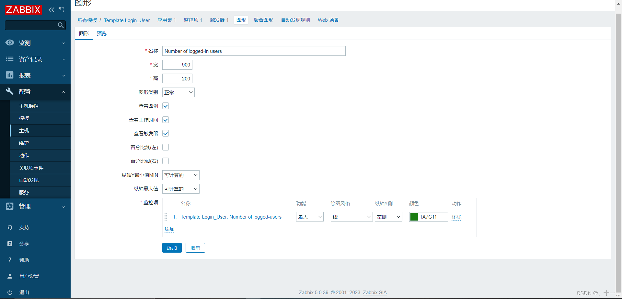Click the Z icon for 分享

click(x=10, y=244)
